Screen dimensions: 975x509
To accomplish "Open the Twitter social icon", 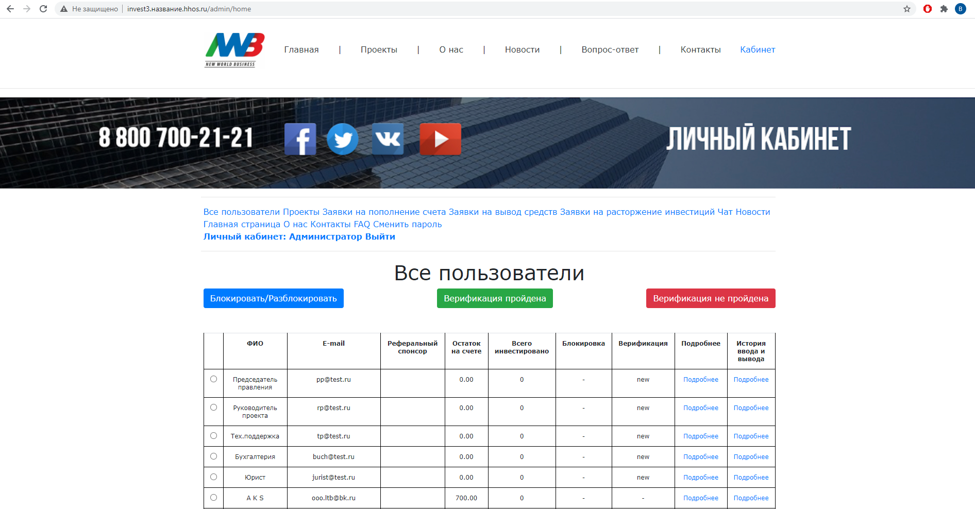I will click(343, 139).
